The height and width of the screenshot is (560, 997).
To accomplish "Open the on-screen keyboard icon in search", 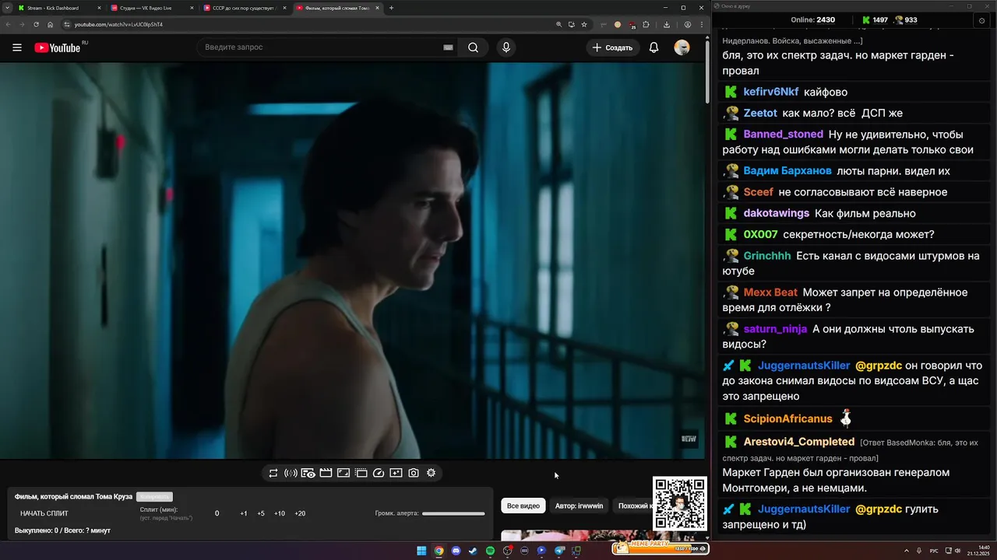I will click(x=448, y=47).
